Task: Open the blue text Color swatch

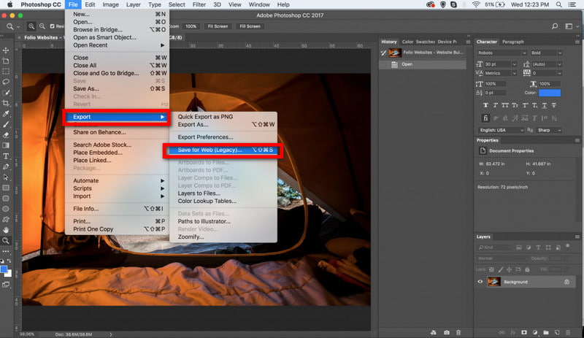Action: point(550,93)
